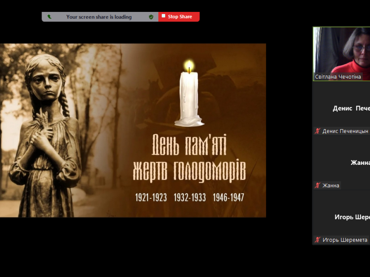
Task: Click the girl statue in the slide
Action: tap(45, 137)
